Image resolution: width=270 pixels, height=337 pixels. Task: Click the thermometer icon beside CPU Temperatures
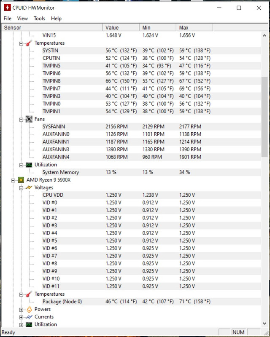tap(29, 294)
